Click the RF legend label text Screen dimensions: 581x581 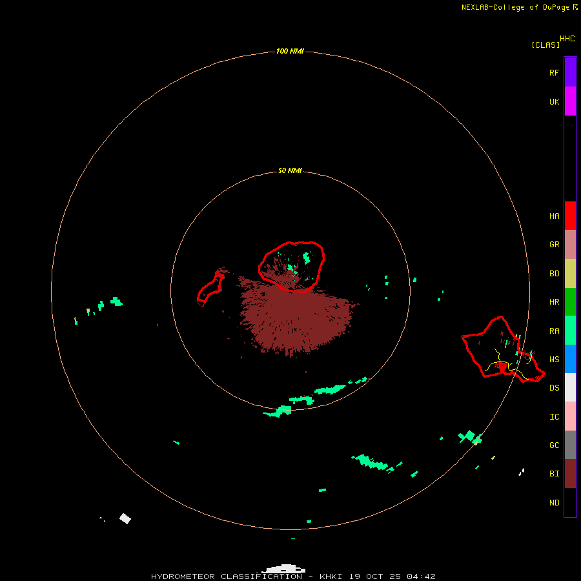554,72
